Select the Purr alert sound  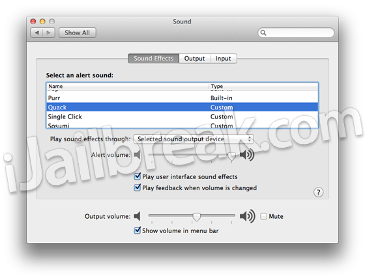[x=182, y=98]
